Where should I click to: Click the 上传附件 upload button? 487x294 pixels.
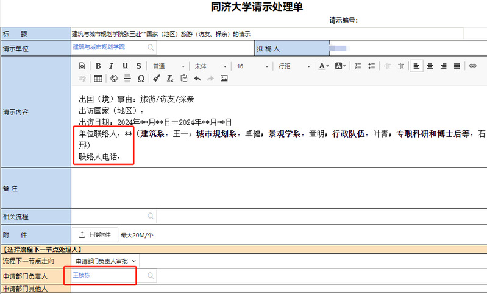95,235
